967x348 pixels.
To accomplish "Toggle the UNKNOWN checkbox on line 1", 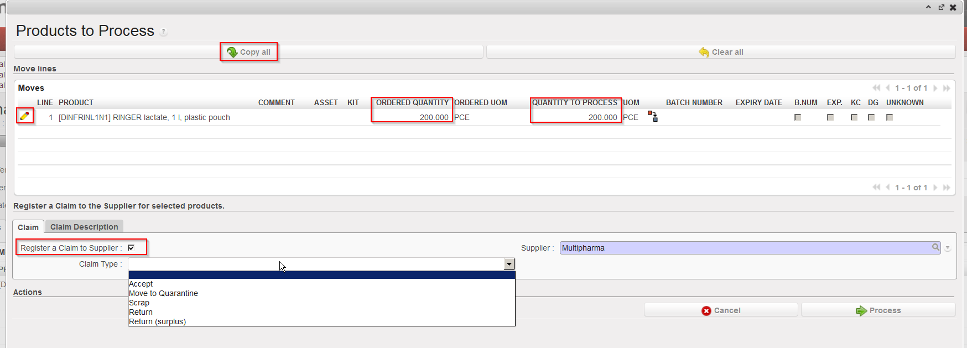I will [x=890, y=117].
